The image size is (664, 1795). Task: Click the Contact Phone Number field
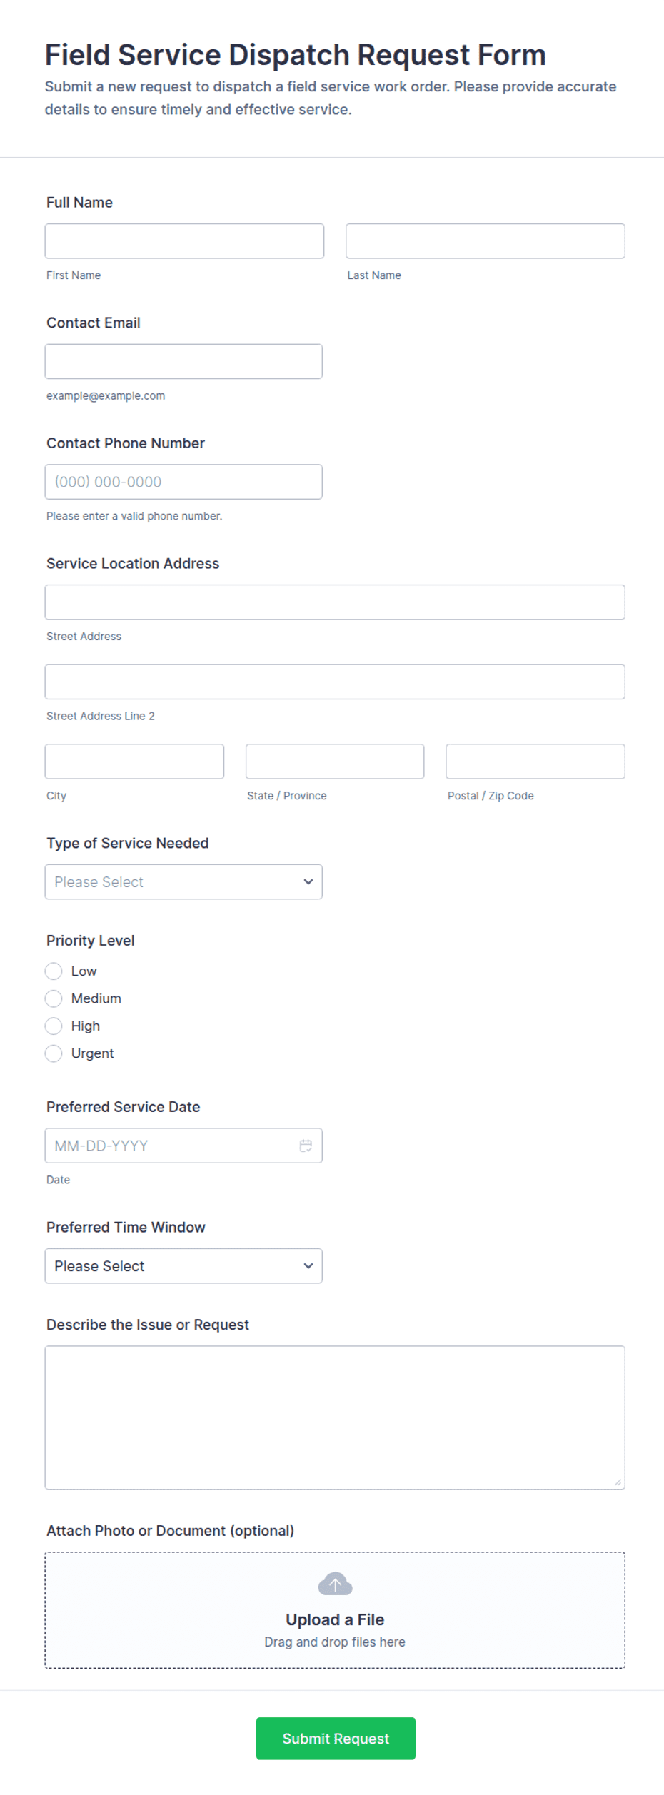click(183, 482)
